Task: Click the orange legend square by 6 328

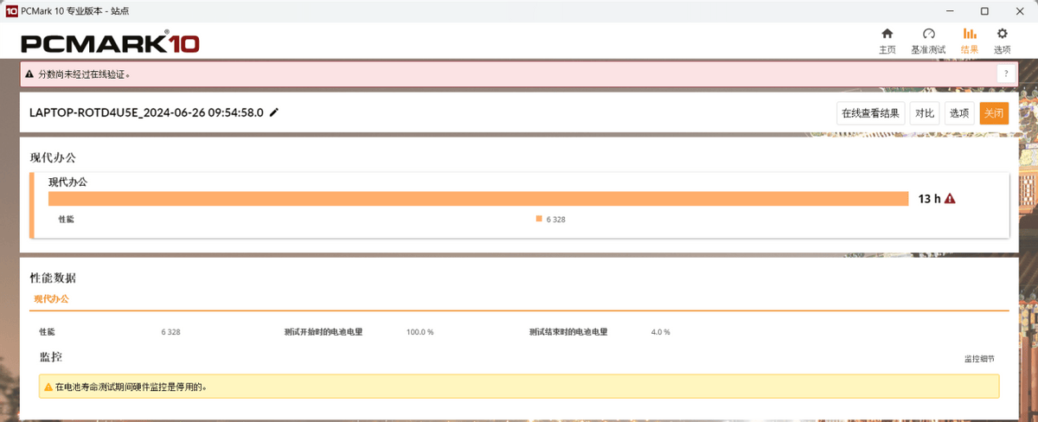Action: click(x=539, y=219)
